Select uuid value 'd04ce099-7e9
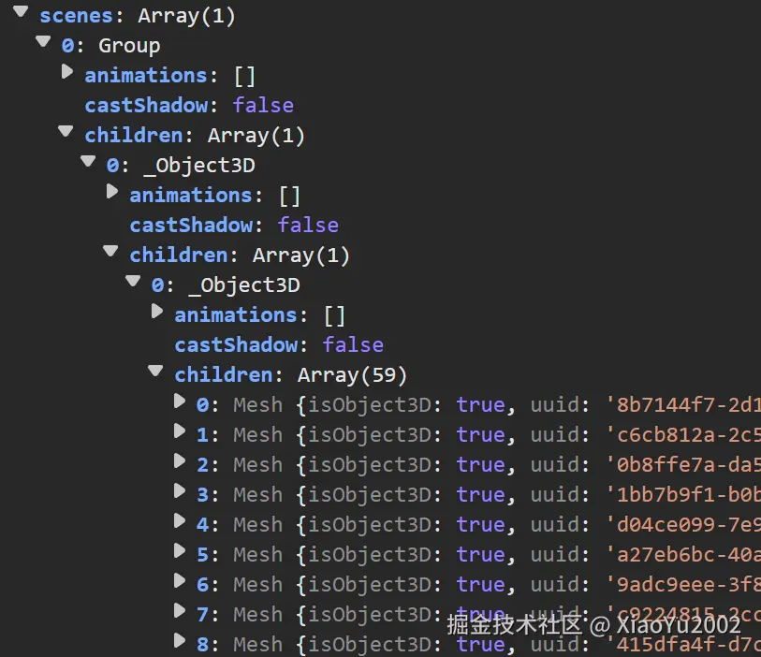The height and width of the screenshot is (657, 761). tap(684, 524)
